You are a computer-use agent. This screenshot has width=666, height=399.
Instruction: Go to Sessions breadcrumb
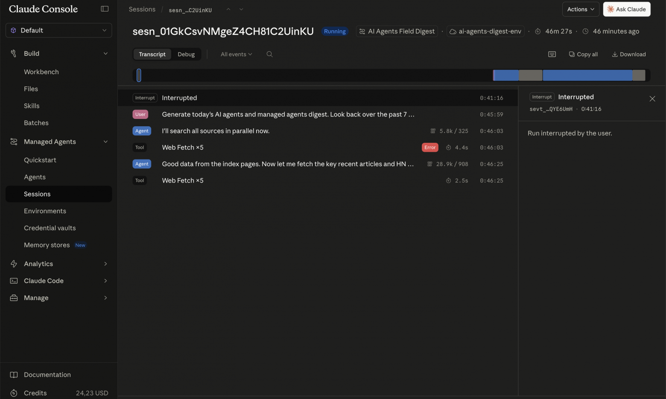(142, 9)
